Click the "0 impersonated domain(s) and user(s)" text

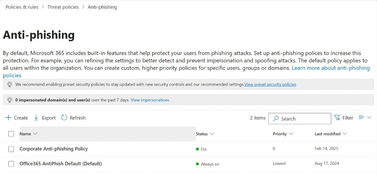tap(53, 100)
